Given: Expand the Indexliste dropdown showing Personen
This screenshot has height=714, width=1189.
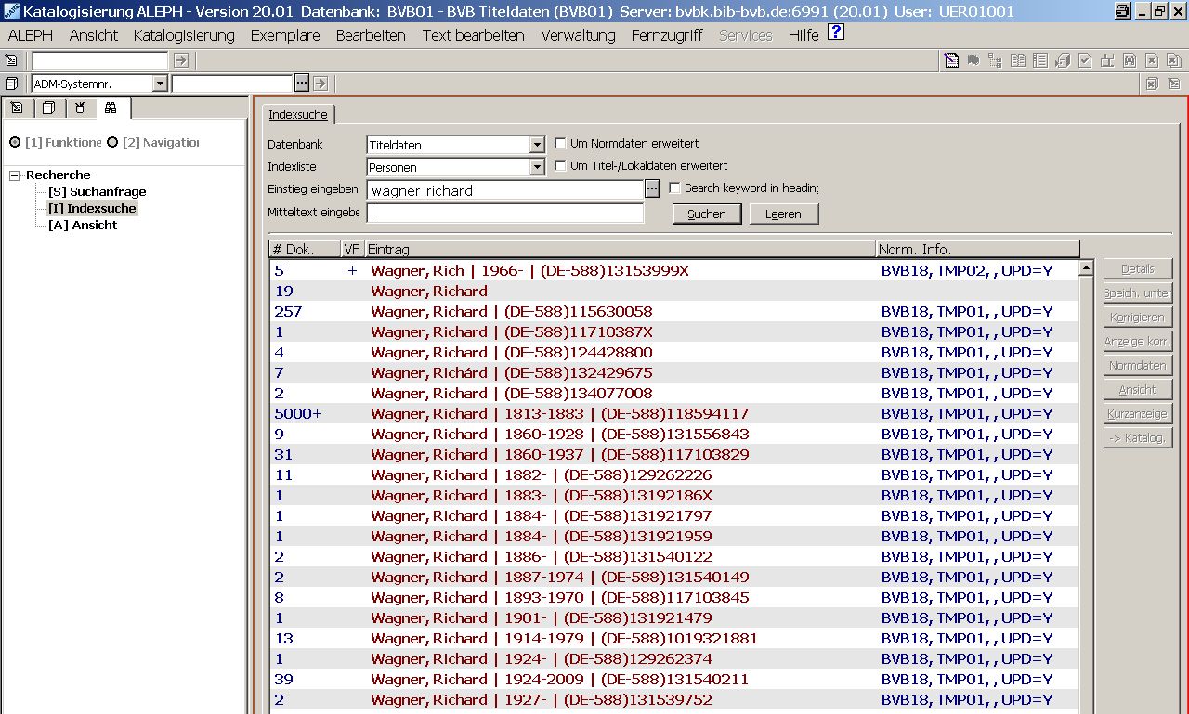Looking at the screenshot, I should click(536, 167).
